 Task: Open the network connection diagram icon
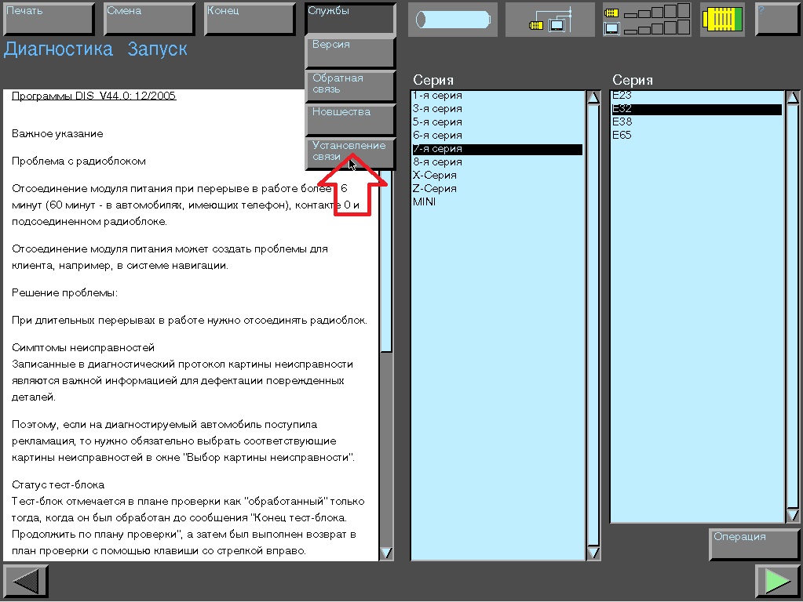(549, 20)
